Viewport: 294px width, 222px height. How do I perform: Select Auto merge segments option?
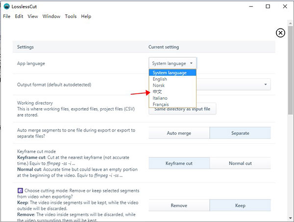[x=179, y=133]
